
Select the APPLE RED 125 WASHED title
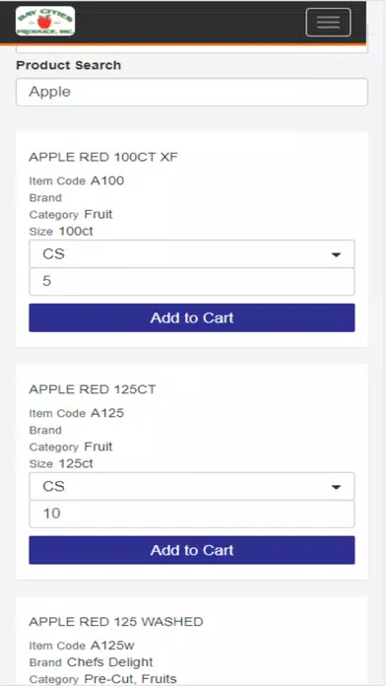tap(116, 622)
